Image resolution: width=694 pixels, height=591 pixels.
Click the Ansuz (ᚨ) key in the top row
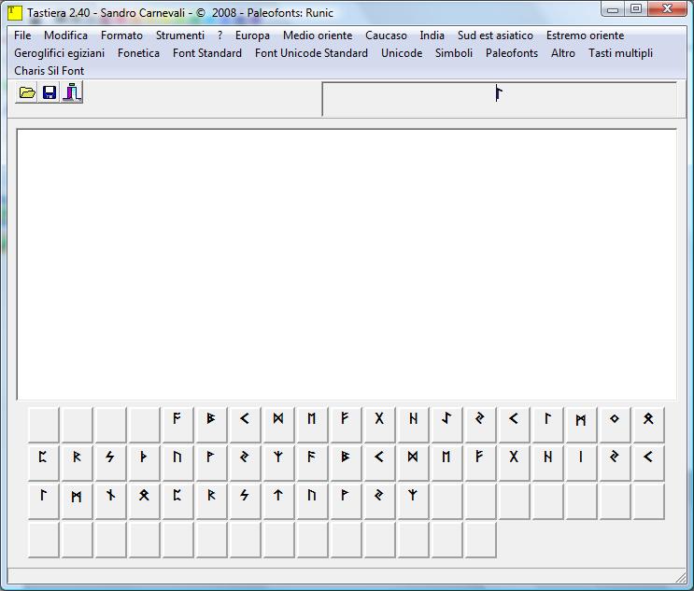pos(177,425)
